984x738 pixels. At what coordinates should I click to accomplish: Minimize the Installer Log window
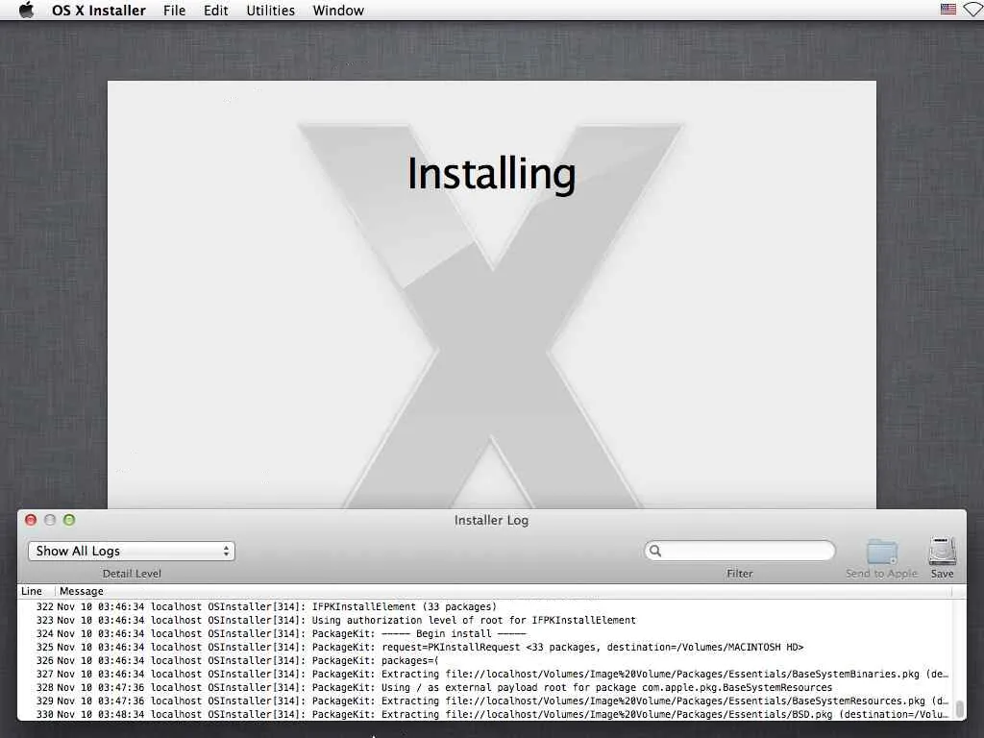click(50, 520)
